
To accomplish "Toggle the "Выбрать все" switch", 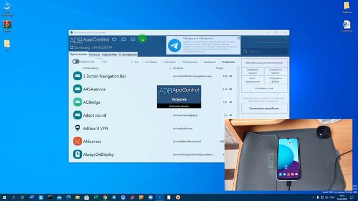I will tap(76, 61).
